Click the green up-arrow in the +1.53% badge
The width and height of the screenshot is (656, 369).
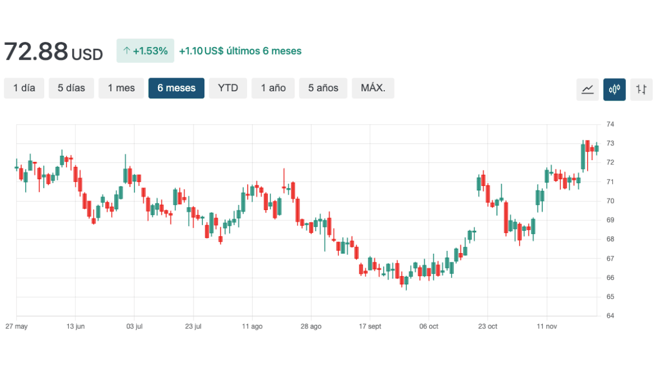pos(126,51)
